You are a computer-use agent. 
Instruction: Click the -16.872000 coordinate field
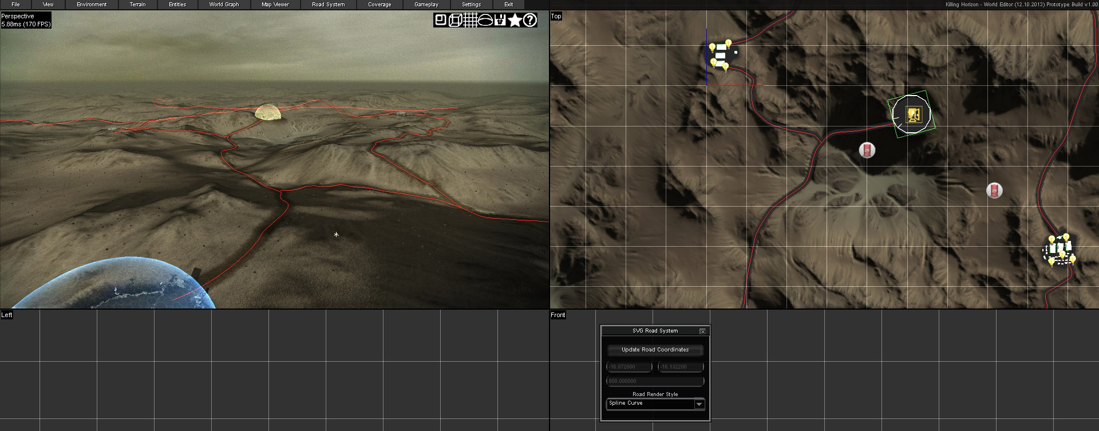[x=629, y=367]
